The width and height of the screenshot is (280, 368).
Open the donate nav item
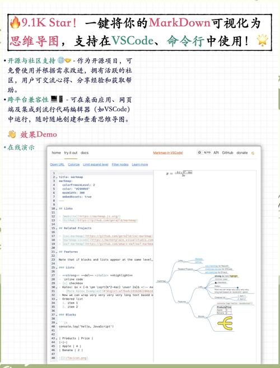(x=242, y=153)
